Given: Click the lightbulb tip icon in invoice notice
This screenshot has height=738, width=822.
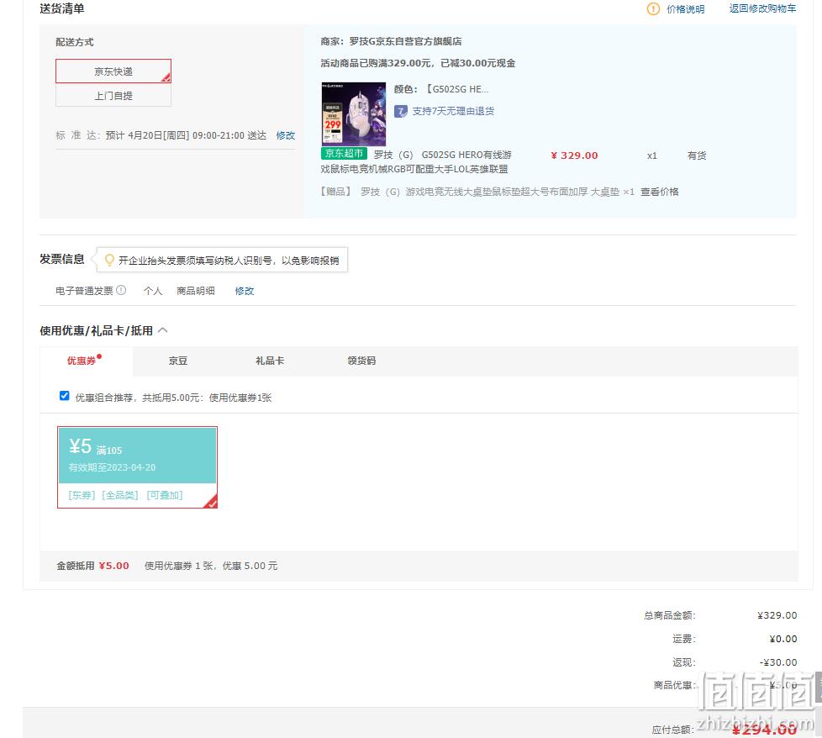Looking at the screenshot, I should tap(109, 260).
